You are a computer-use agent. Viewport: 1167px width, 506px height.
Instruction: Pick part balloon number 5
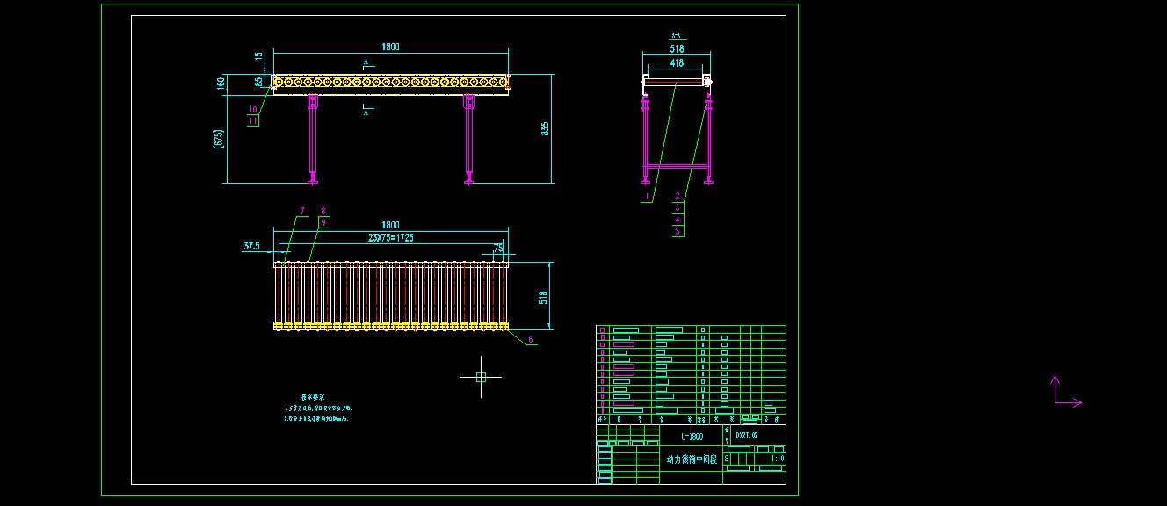(678, 231)
